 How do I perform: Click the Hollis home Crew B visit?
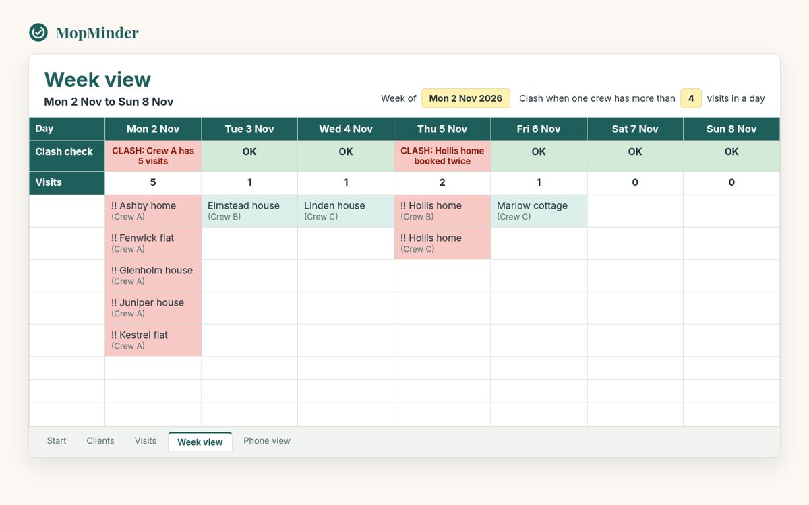click(x=442, y=211)
